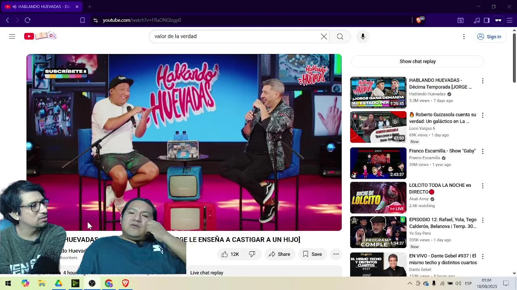Clear the search box text

(x=324, y=37)
